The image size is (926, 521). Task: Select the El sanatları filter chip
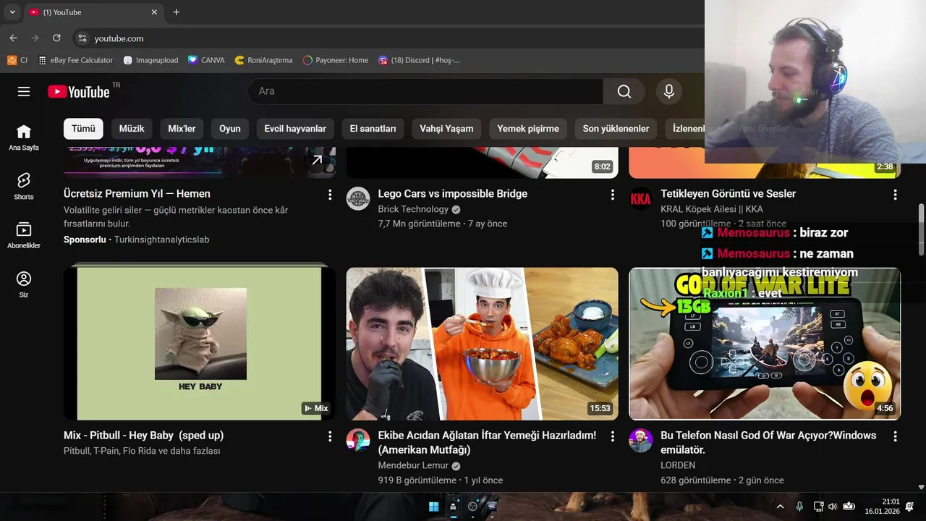point(373,129)
